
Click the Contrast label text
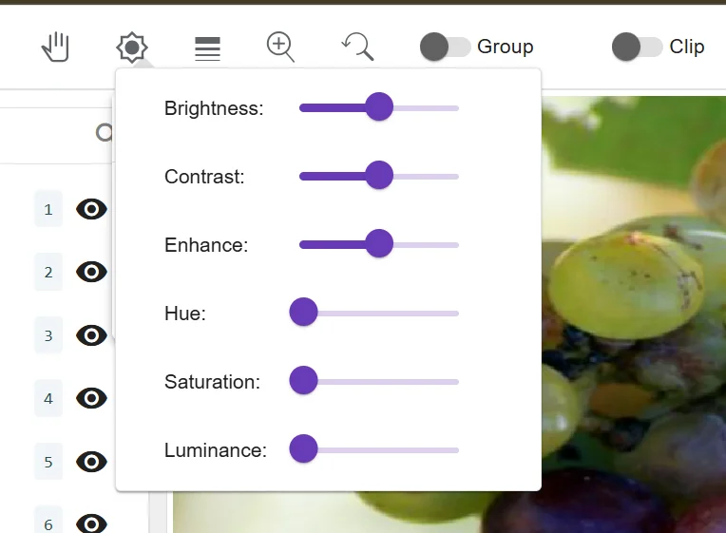point(204,177)
